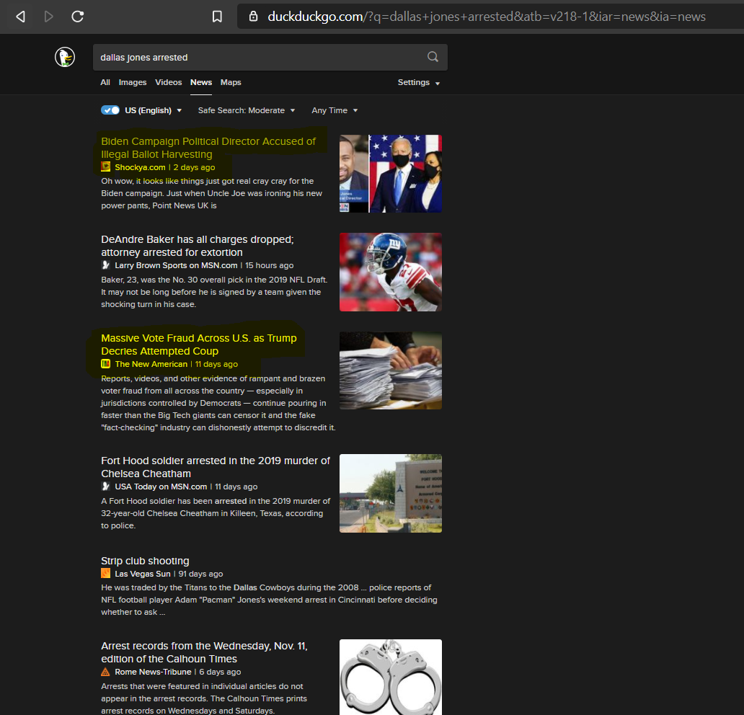Image resolution: width=744 pixels, height=715 pixels.
Task: Open the US (English) region dropdown
Action: (154, 110)
